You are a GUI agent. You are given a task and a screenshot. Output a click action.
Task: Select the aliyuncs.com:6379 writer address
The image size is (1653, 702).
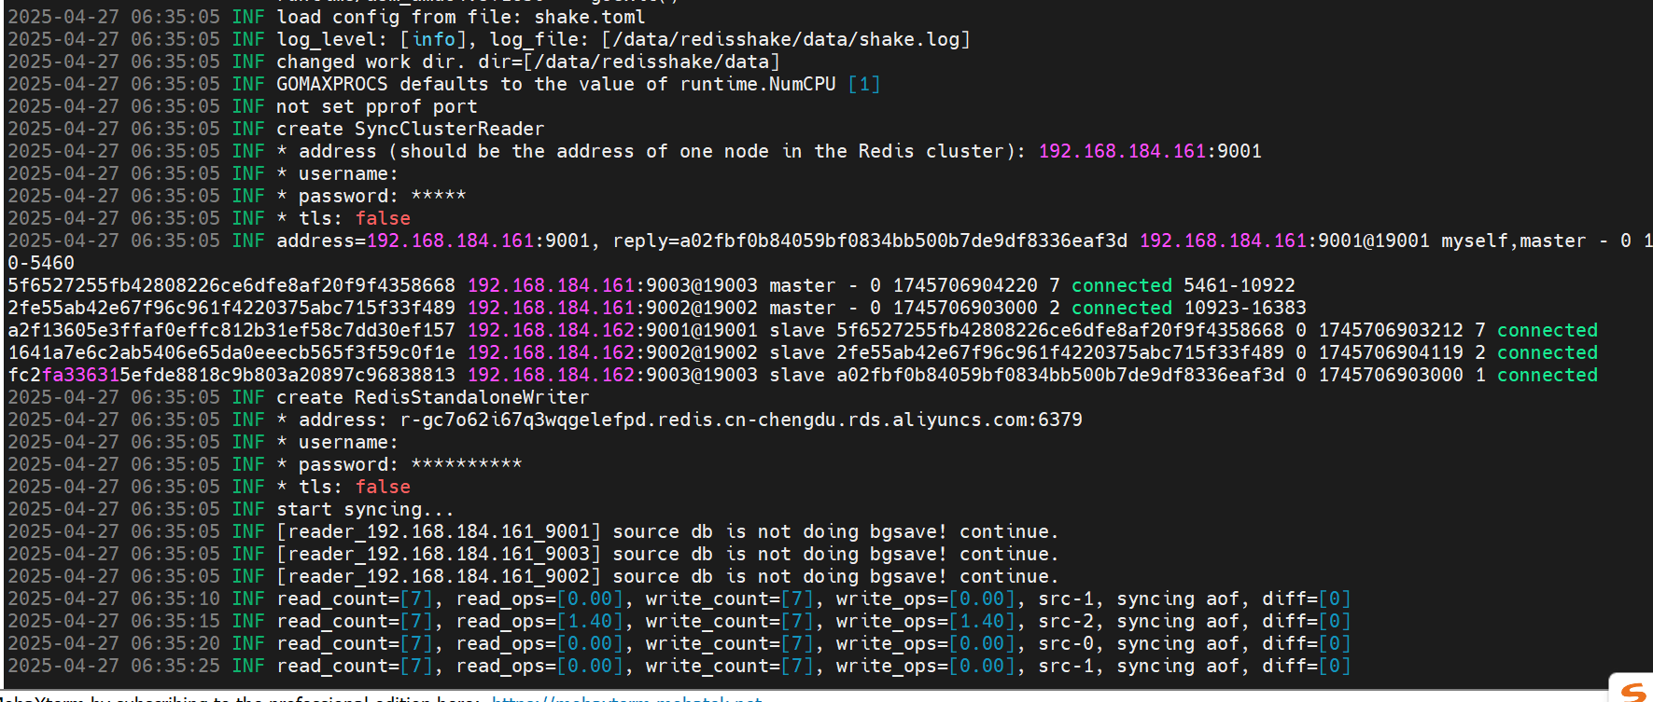tap(741, 420)
